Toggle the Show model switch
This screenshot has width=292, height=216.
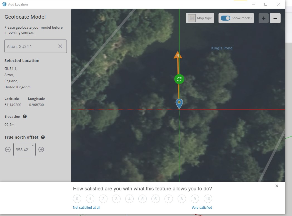click(225, 18)
